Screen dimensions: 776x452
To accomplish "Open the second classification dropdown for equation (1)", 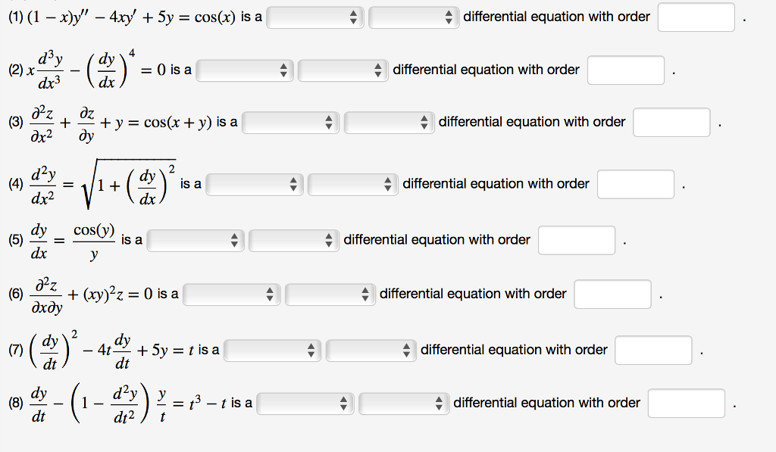I will 413,17.
